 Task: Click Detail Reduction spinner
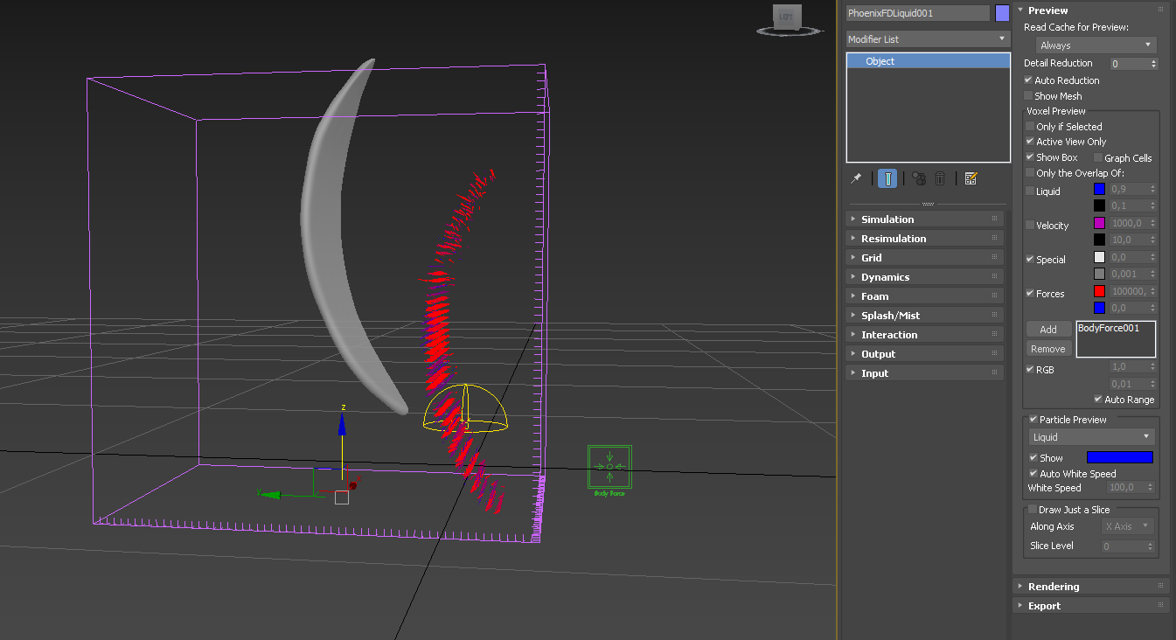[1134, 64]
